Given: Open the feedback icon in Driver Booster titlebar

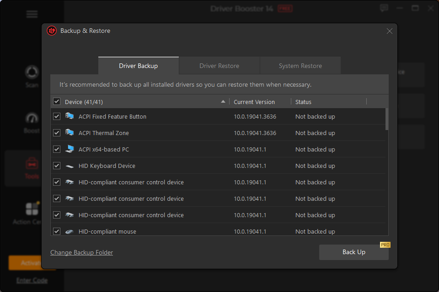Looking at the screenshot, I should [384, 8].
